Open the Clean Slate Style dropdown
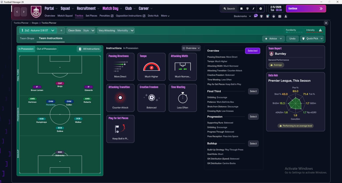The image size is (342, 183). [81, 31]
